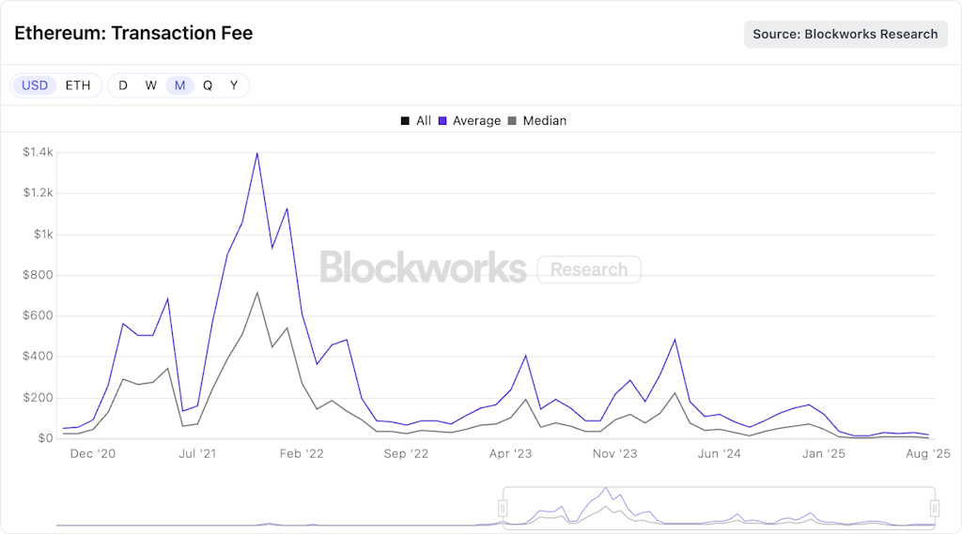Click the Aug '25 x-axis label
The height and width of the screenshot is (534, 962).
[927, 453]
